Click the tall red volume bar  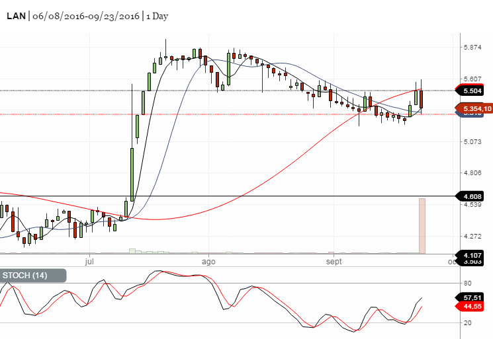click(422, 226)
